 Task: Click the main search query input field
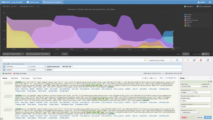coord(73,60)
